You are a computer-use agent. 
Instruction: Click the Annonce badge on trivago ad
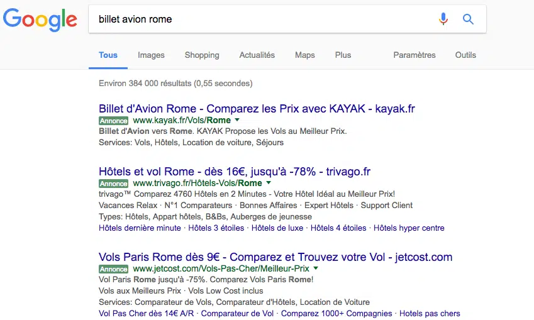coord(113,184)
